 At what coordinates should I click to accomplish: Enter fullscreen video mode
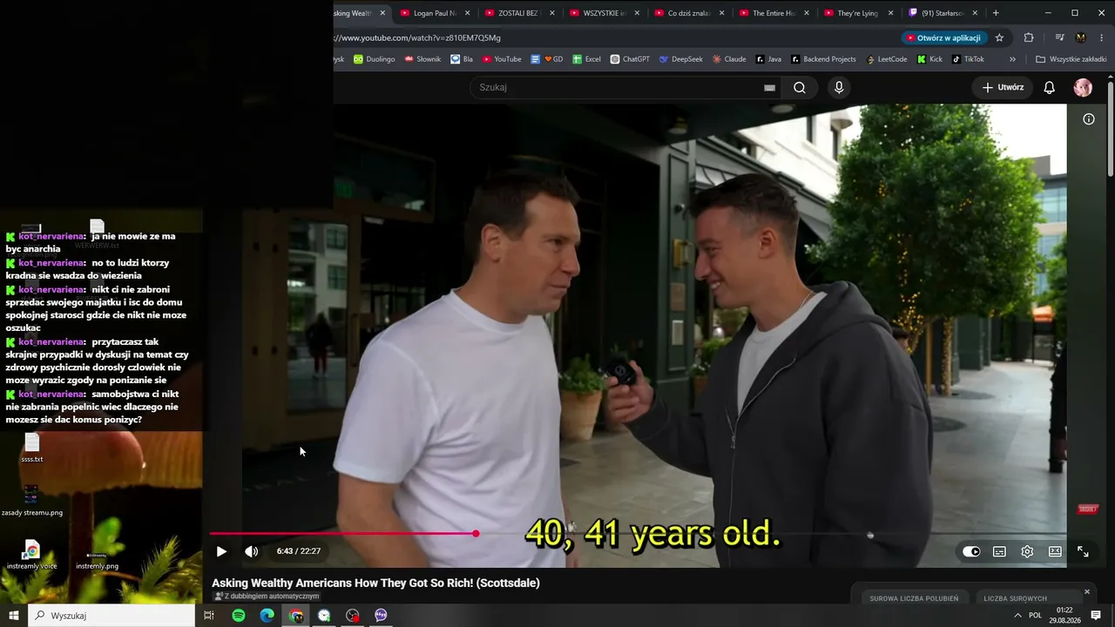pos(1083,551)
